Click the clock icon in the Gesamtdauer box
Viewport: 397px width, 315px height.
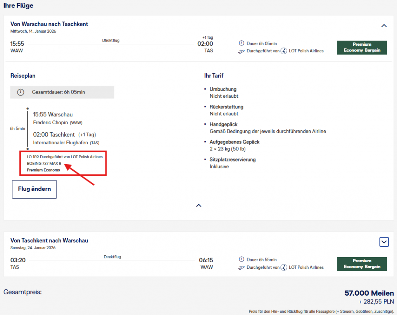tap(21, 92)
